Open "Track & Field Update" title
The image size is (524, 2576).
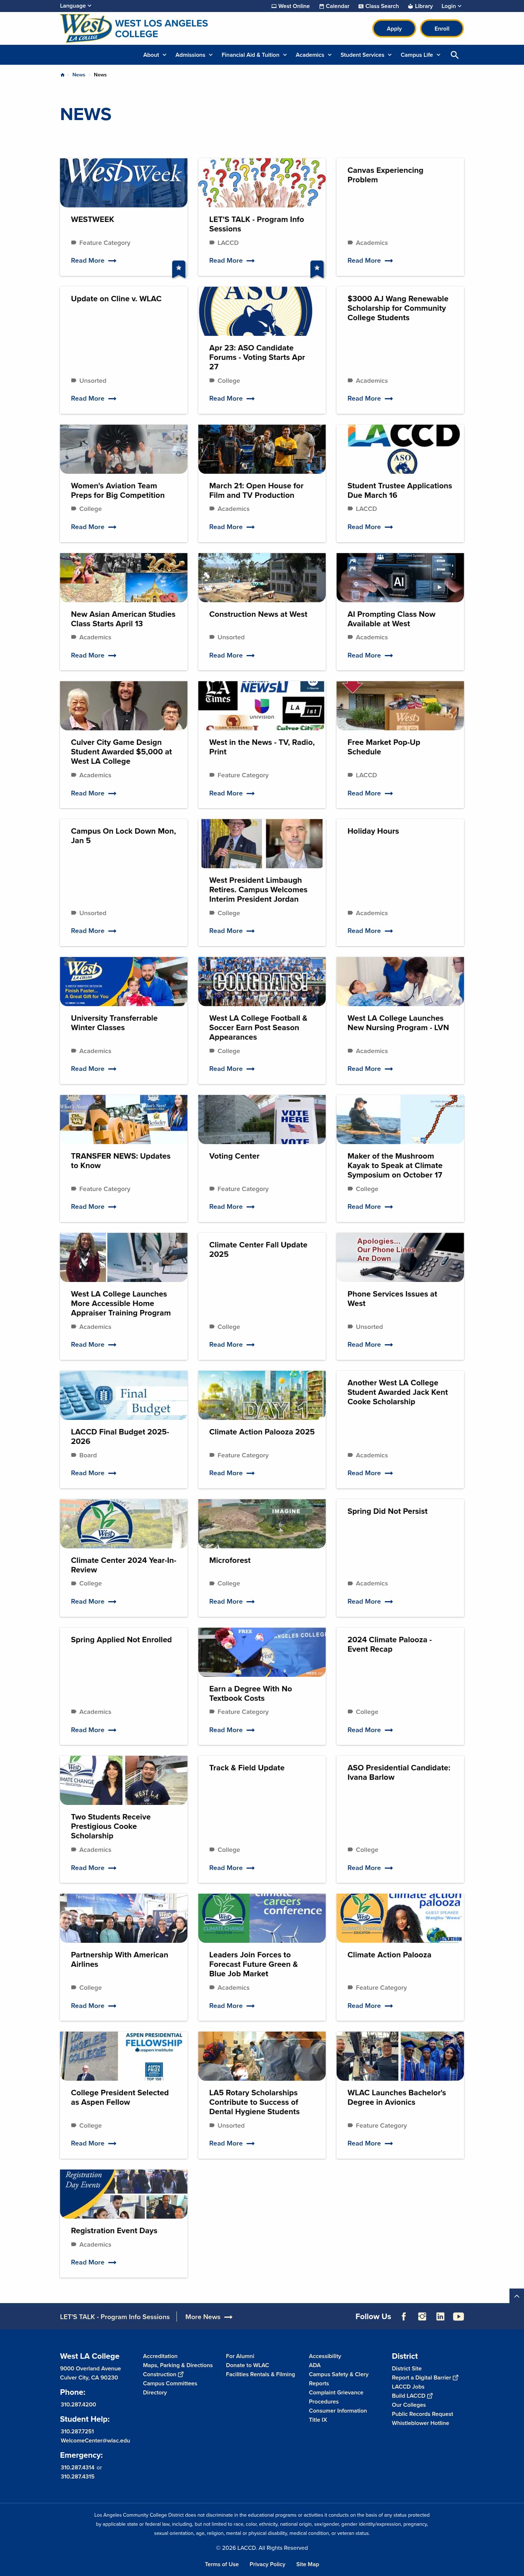coord(247,1768)
